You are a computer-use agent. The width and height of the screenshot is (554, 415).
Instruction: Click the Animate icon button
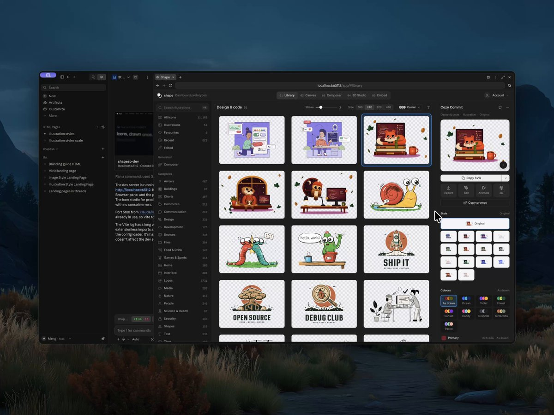point(483,190)
